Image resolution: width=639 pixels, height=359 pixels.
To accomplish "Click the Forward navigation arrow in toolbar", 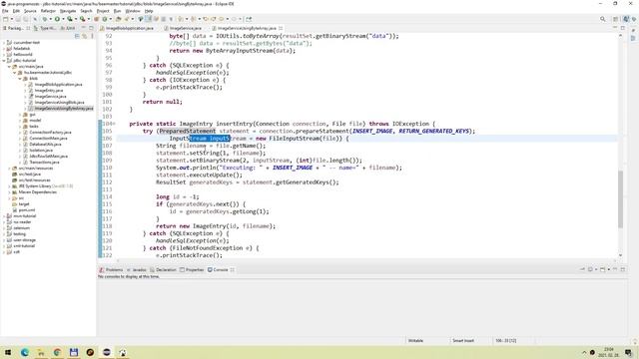I will click(234, 19).
